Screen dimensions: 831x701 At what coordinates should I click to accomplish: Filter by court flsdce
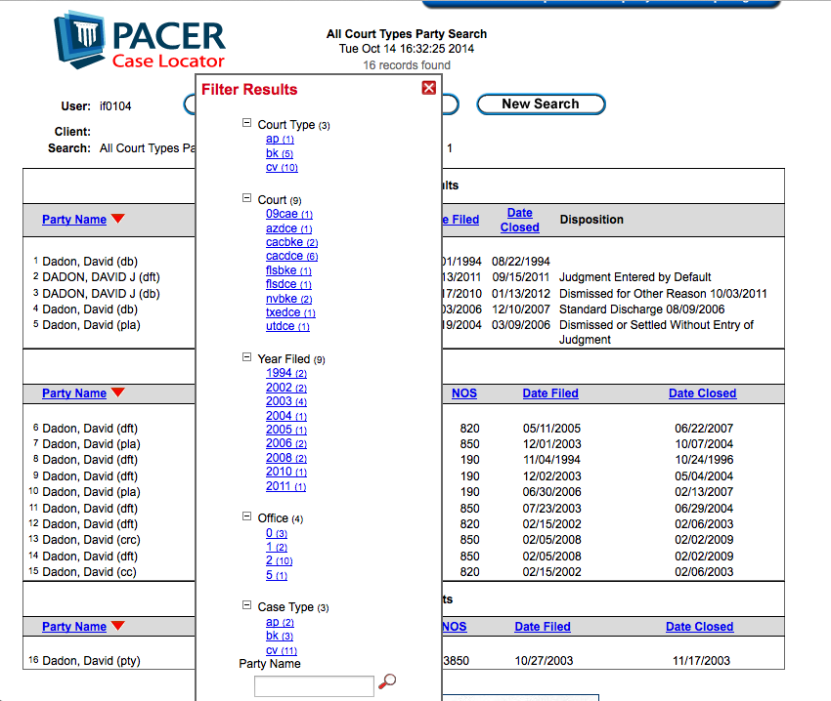(288, 284)
